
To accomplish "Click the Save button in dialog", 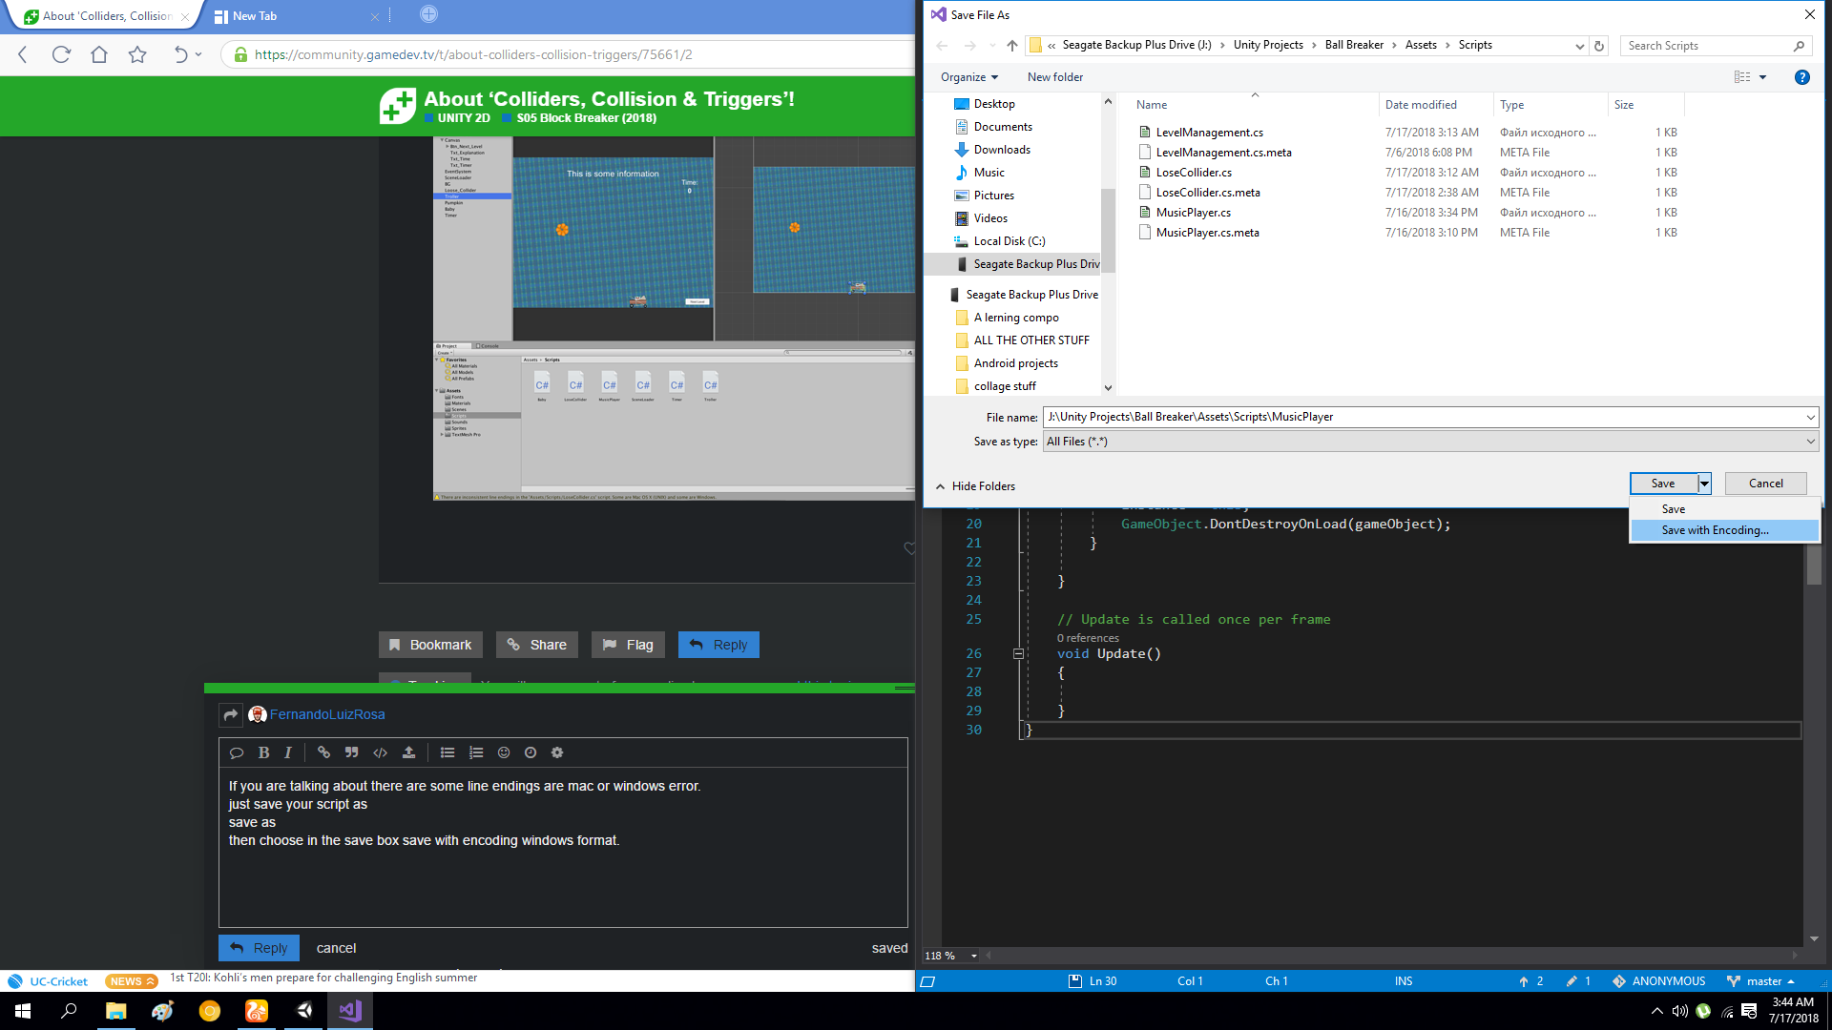I will click(x=1663, y=484).
